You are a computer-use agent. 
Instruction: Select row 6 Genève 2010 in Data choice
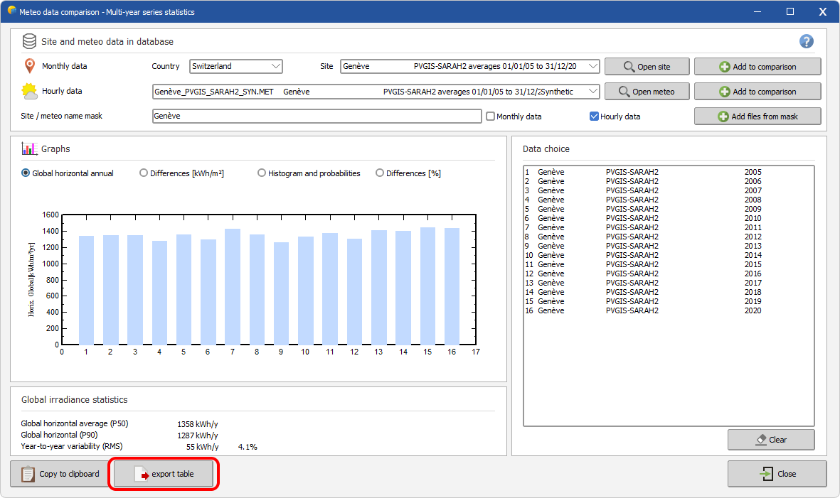pos(669,218)
